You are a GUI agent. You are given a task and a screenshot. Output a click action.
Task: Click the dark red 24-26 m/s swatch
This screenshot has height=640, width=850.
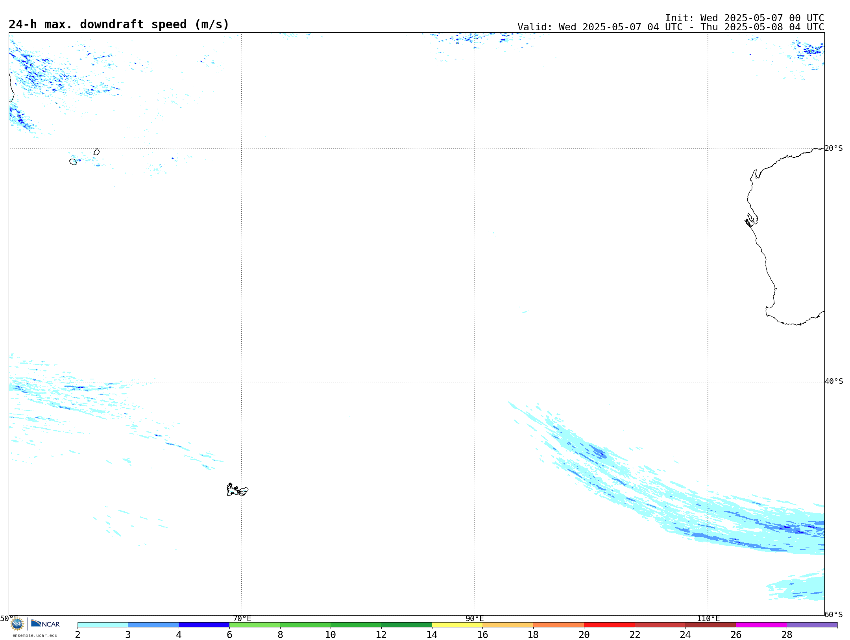[711, 625]
